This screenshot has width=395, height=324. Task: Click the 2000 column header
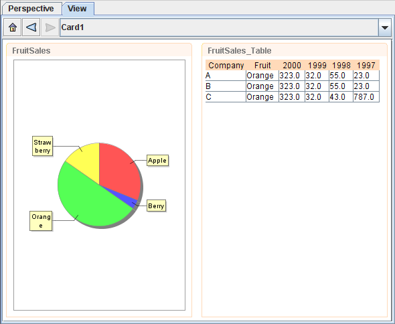292,65
